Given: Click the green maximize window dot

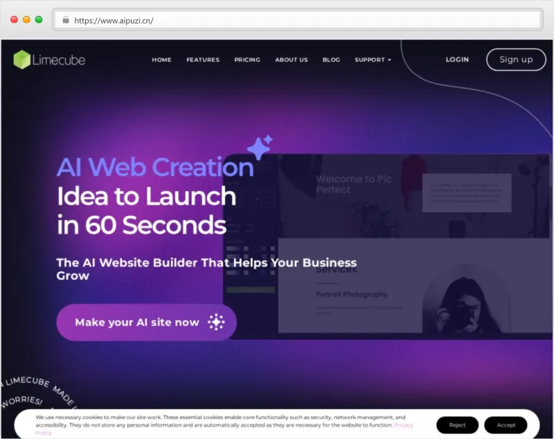Looking at the screenshot, I should pos(39,20).
